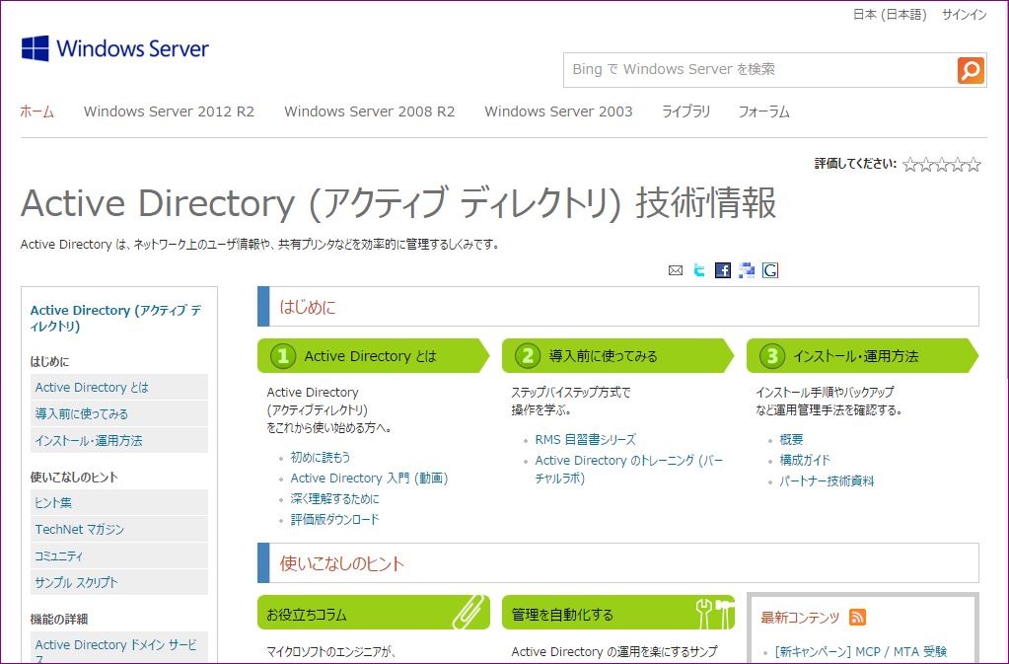
Task: Open the Windows Server 2012 R2 tab
Action: pyautogui.click(x=169, y=111)
